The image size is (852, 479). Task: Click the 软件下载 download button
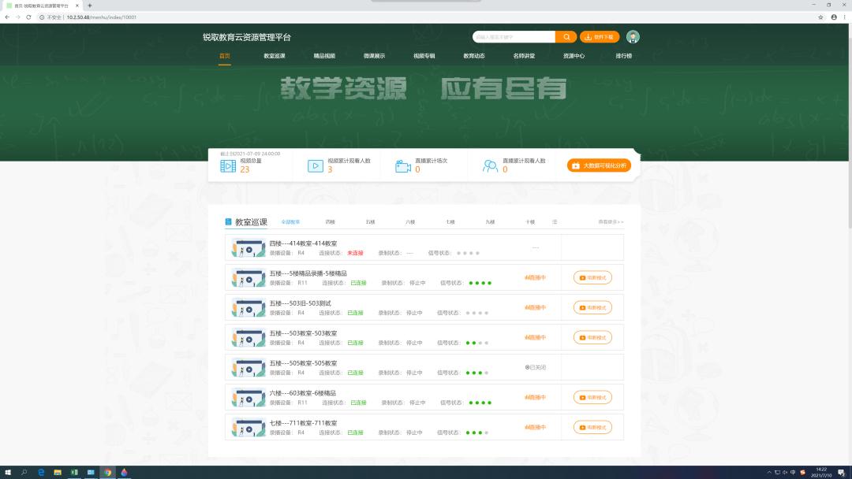[x=600, y=37]
